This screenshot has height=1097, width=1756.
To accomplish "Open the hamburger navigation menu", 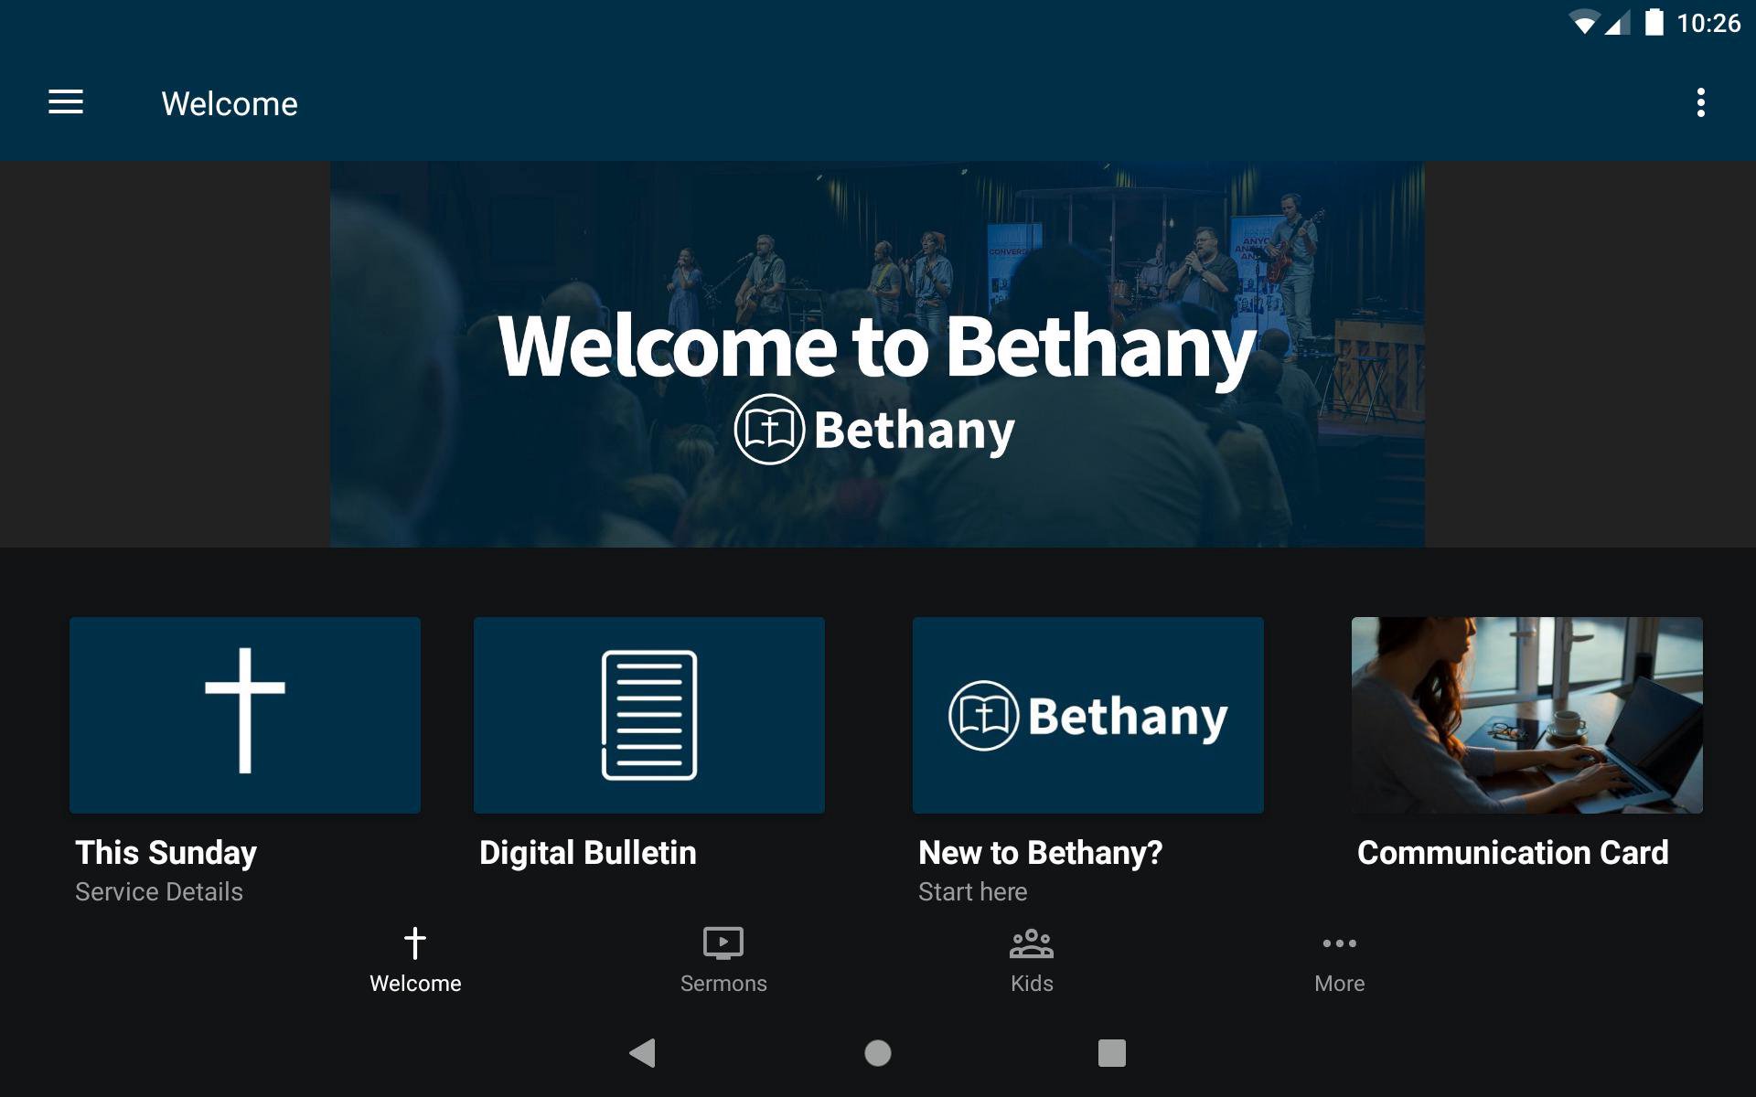I will [x=66, y=102].
